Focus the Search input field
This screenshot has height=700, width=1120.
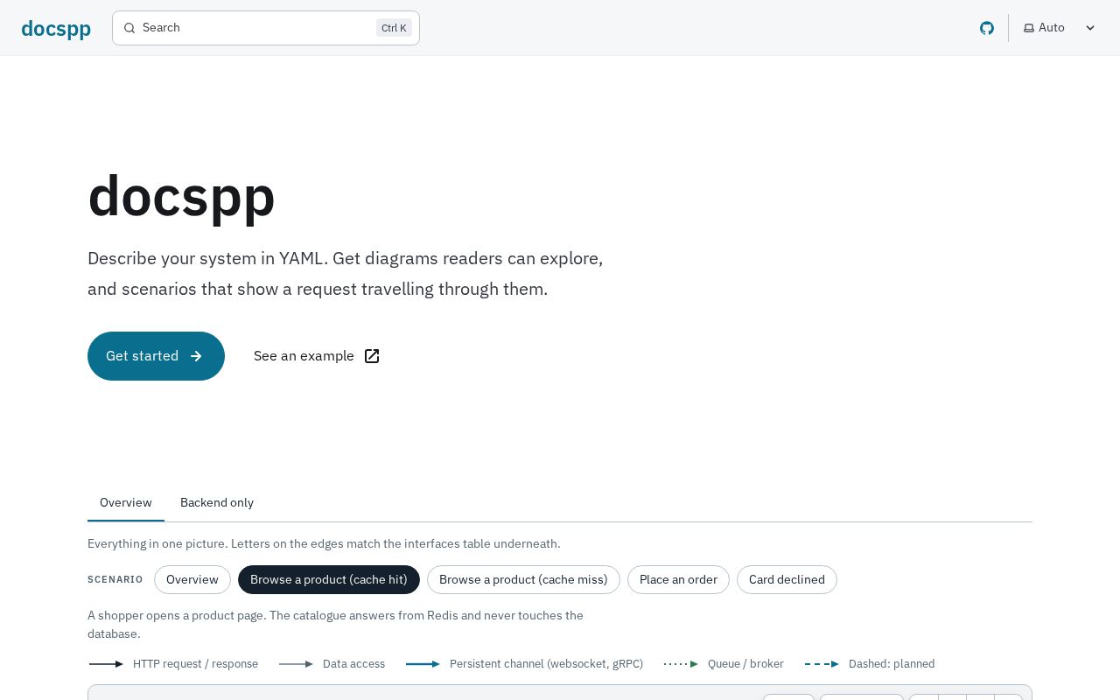point(266,28)
